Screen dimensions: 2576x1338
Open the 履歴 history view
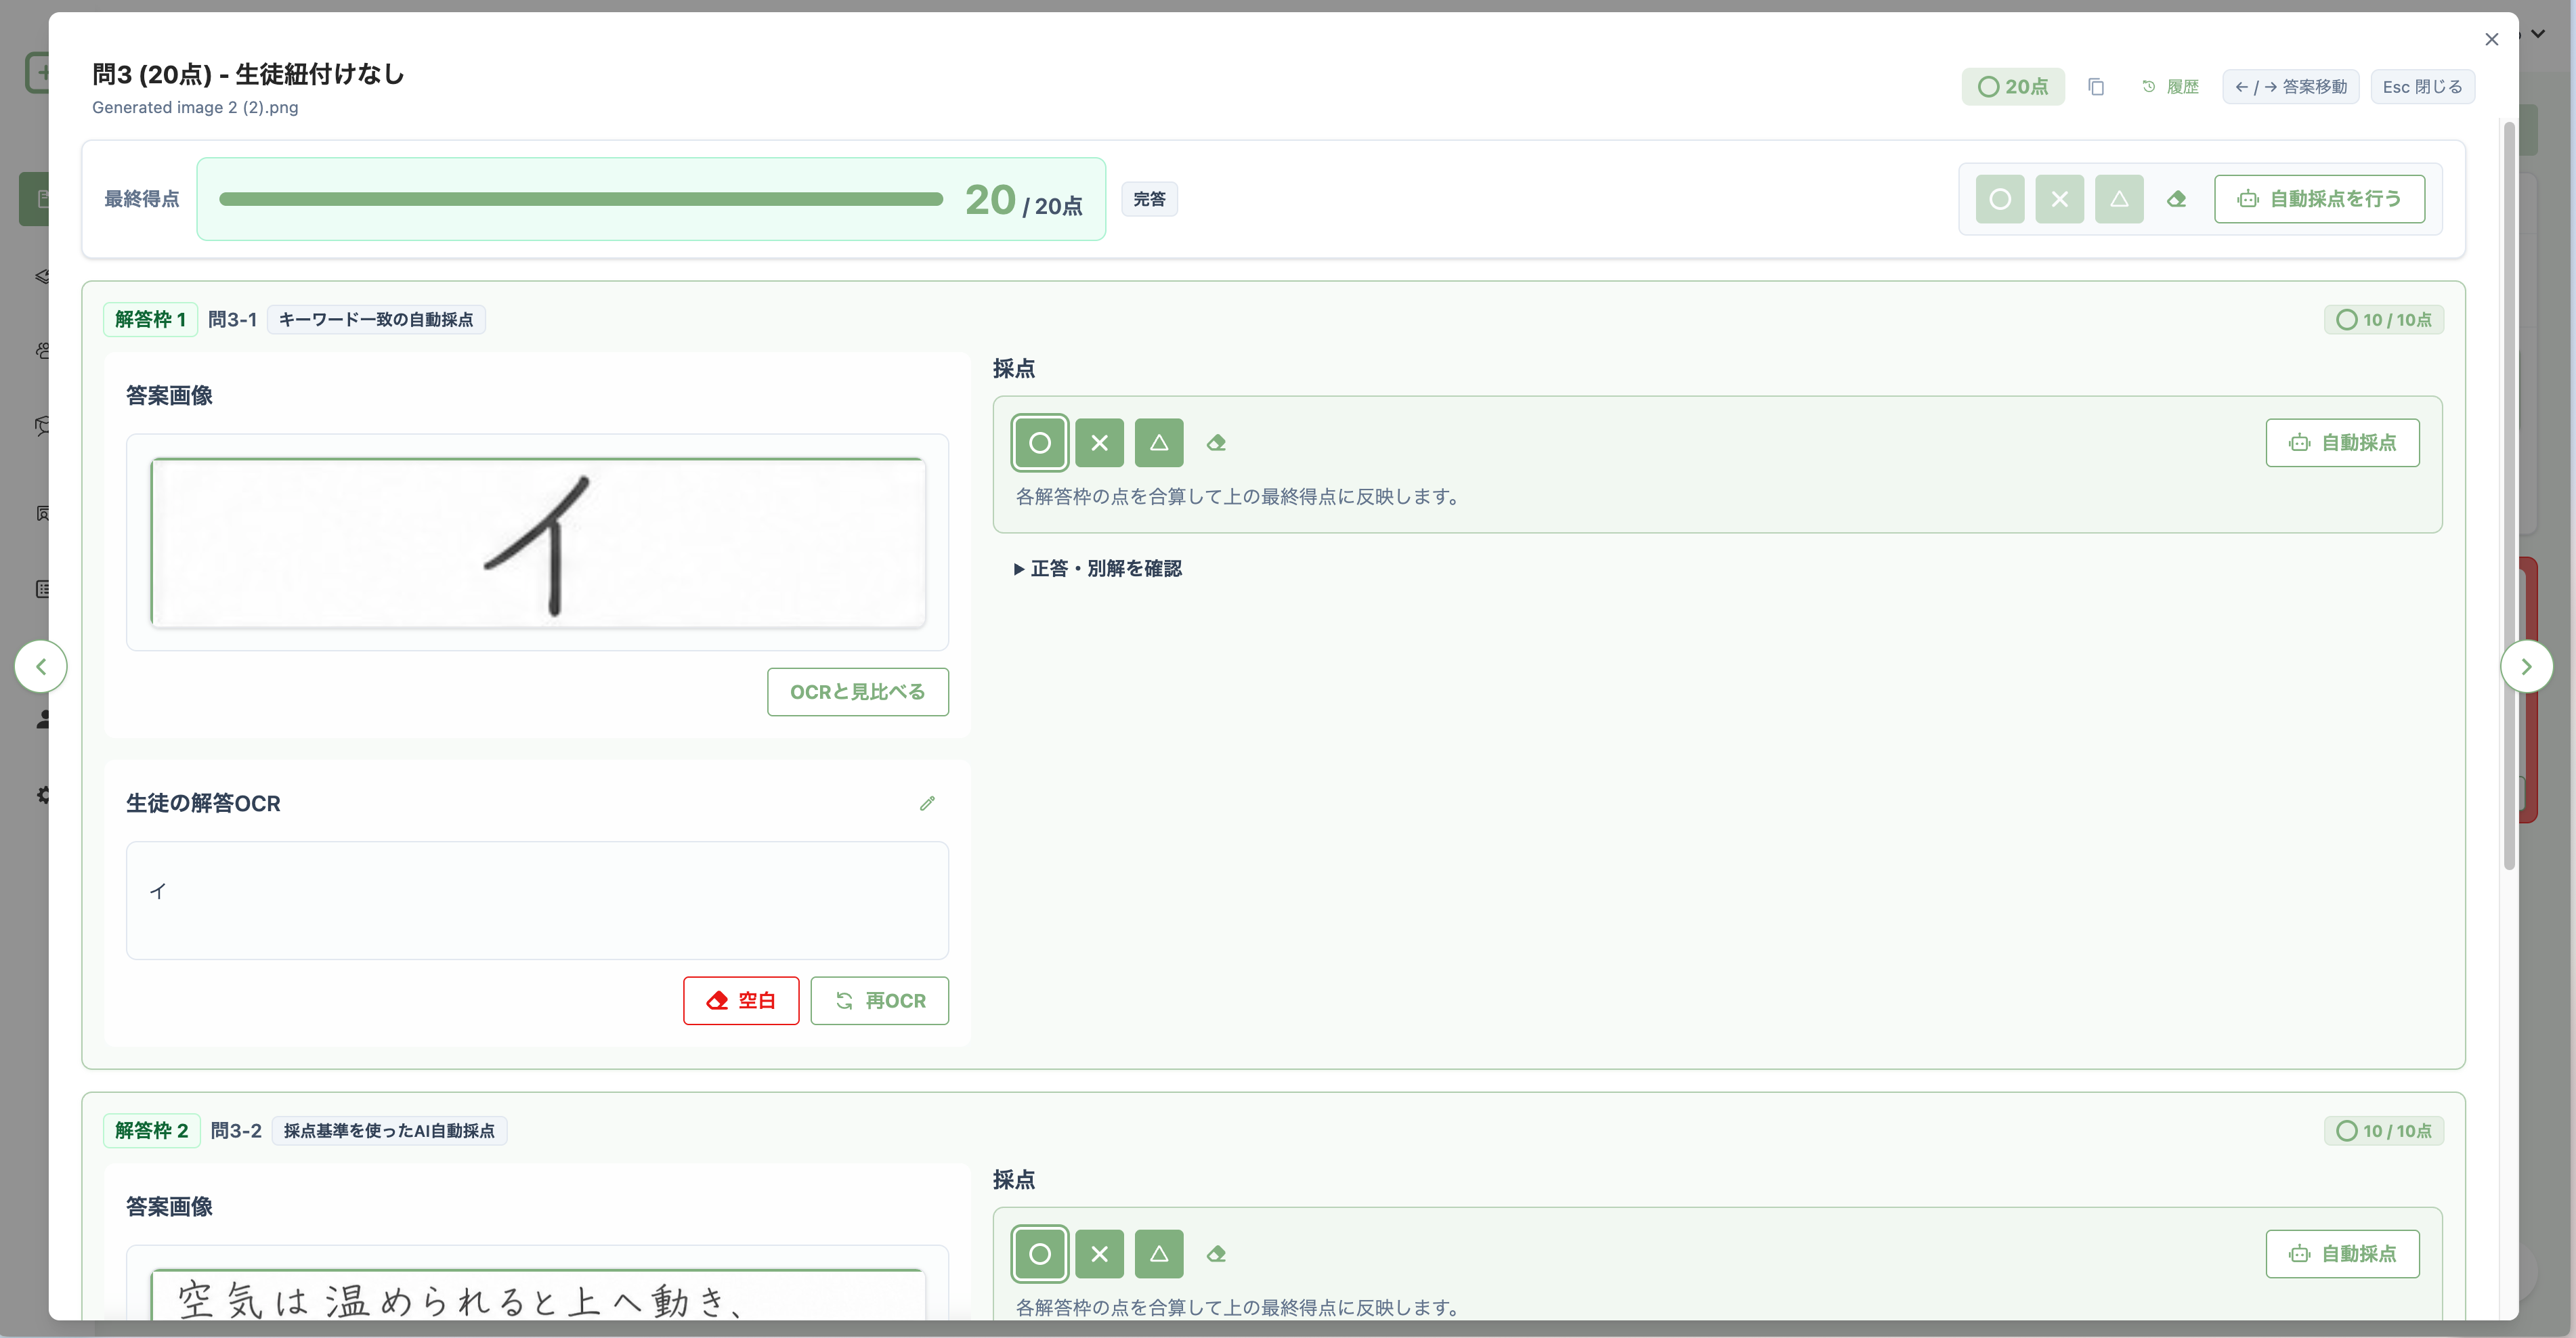2171,87
